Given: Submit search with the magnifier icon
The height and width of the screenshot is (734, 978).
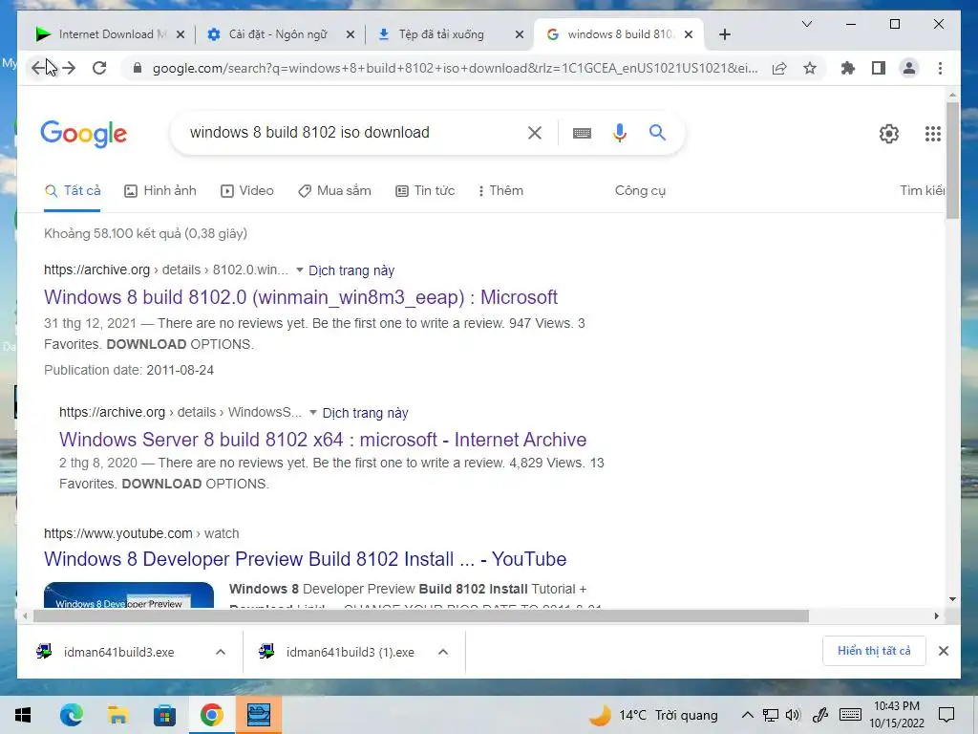Looking at the screenshot, I should coord(657,132).
